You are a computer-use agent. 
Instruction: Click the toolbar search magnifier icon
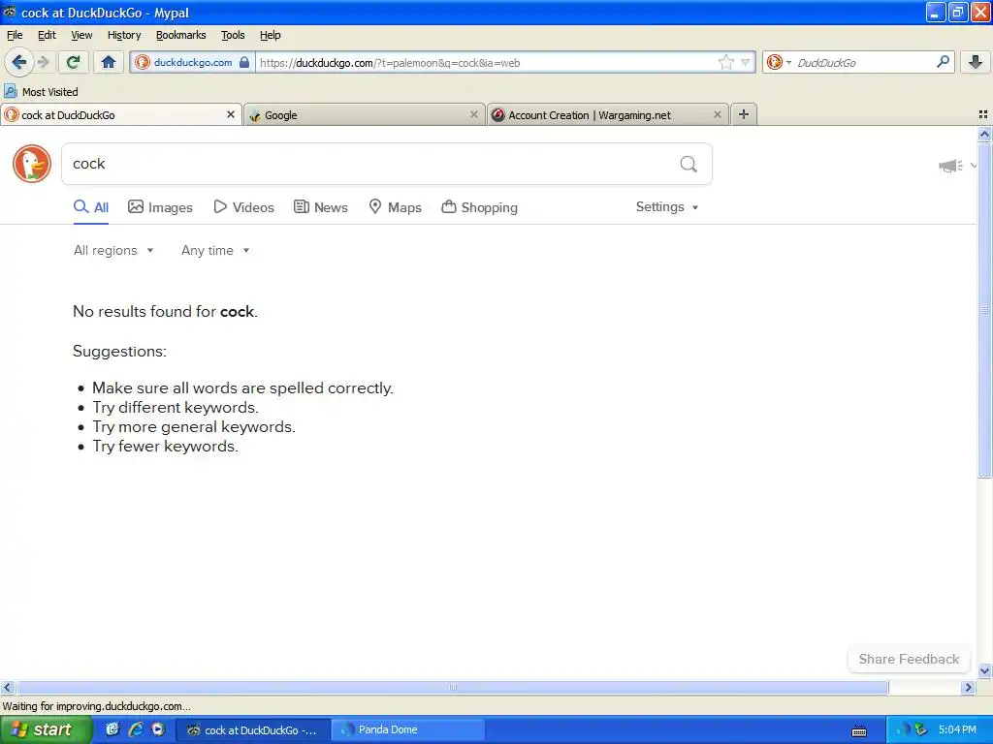[x=943, y=62]
